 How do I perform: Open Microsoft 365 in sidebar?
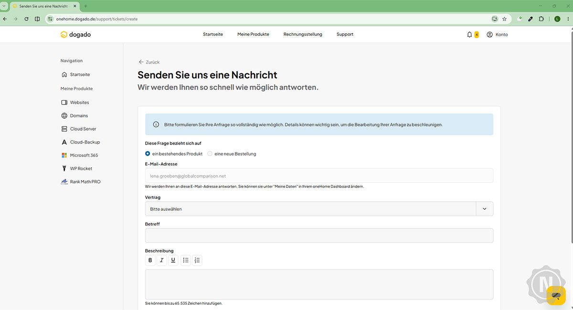79,155
